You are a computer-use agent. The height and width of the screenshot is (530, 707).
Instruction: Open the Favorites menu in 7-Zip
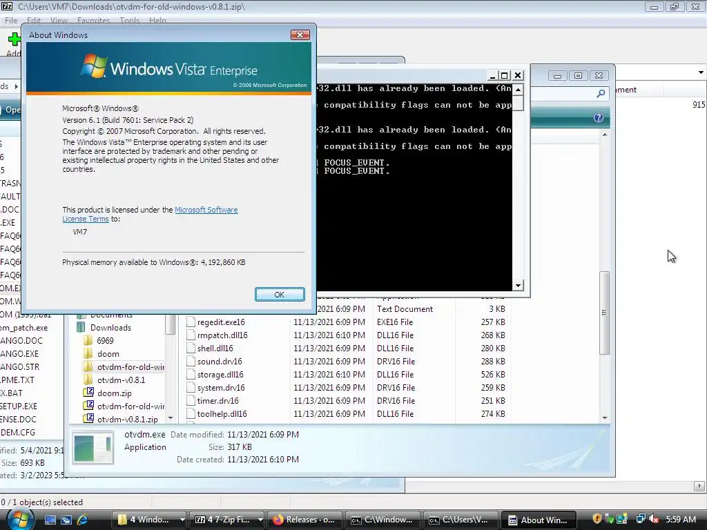[93, 20]
